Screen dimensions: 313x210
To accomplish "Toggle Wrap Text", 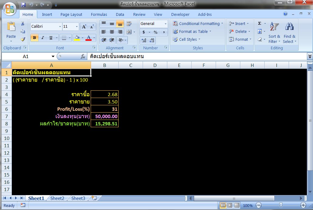I will (x=129, y=24).
